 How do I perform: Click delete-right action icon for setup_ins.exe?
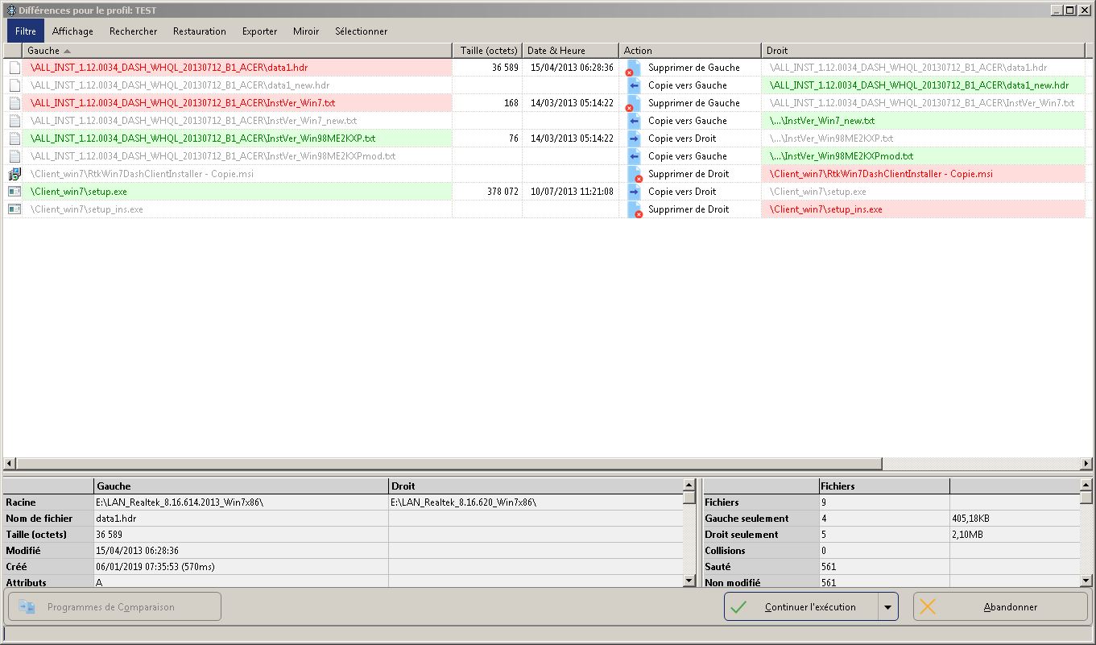[634, 209]
